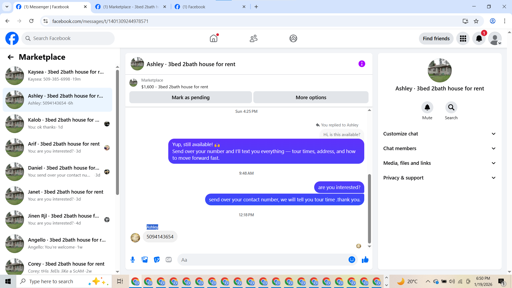The width and height of the screenshot is (512, 288).
Task: Expand the Chat members section
Action: pyautogui.click(x=439, y=149)
